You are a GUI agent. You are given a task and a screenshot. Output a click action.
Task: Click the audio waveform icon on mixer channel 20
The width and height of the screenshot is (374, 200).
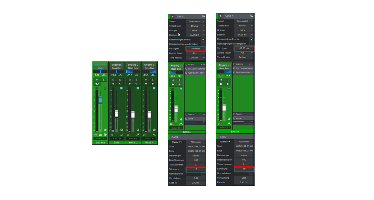pos(138,135)
